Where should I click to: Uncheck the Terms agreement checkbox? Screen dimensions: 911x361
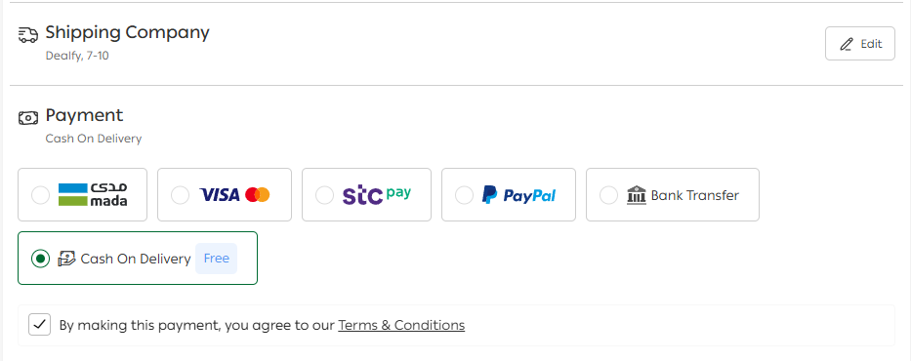point(39,325)
